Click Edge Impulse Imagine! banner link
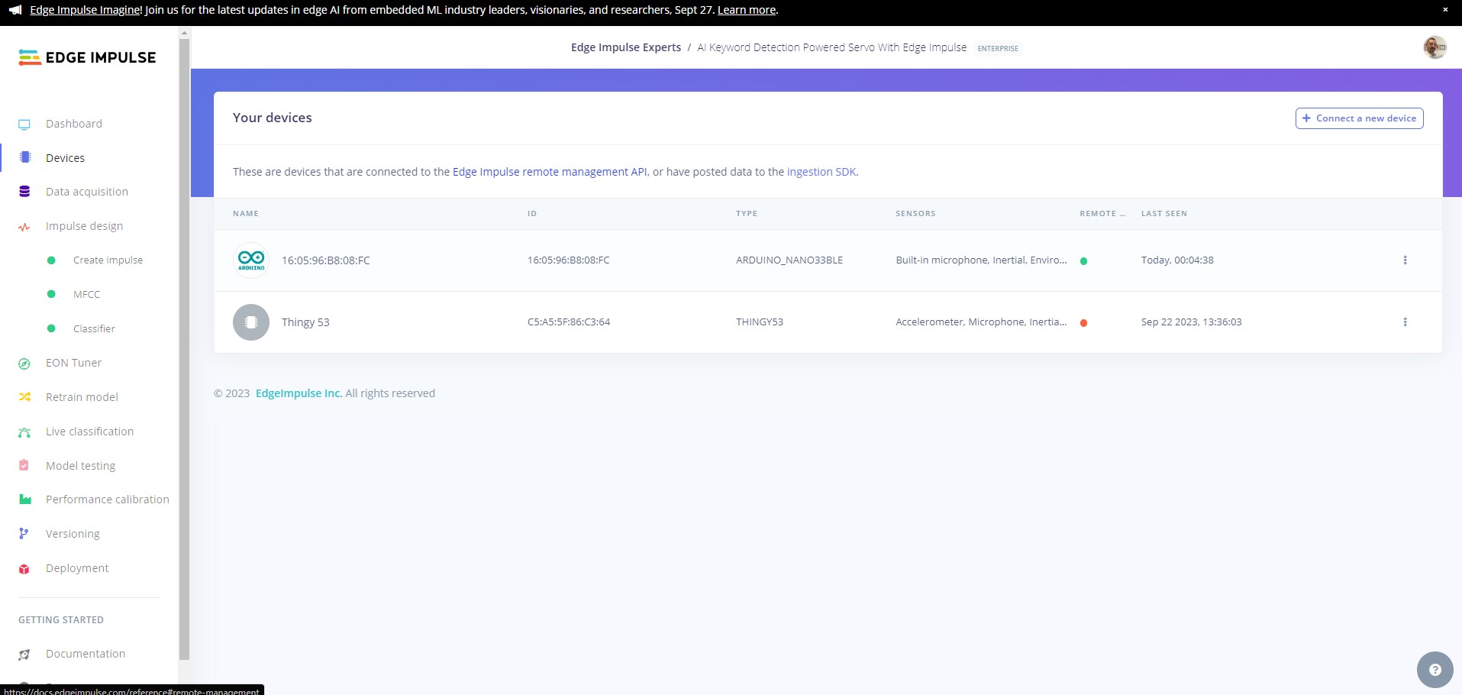Screen dimensions: 1462x695 click(86, 10)
